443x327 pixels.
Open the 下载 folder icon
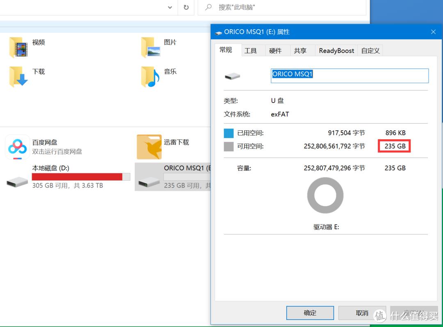click(18, 77)
